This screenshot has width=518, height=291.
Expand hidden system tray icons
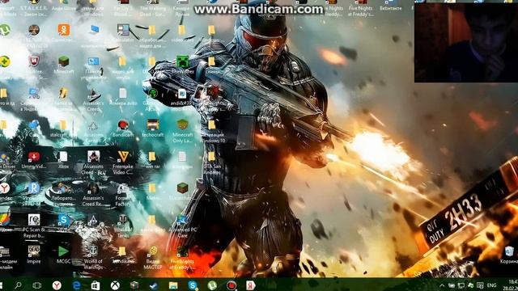pos(442,285)
